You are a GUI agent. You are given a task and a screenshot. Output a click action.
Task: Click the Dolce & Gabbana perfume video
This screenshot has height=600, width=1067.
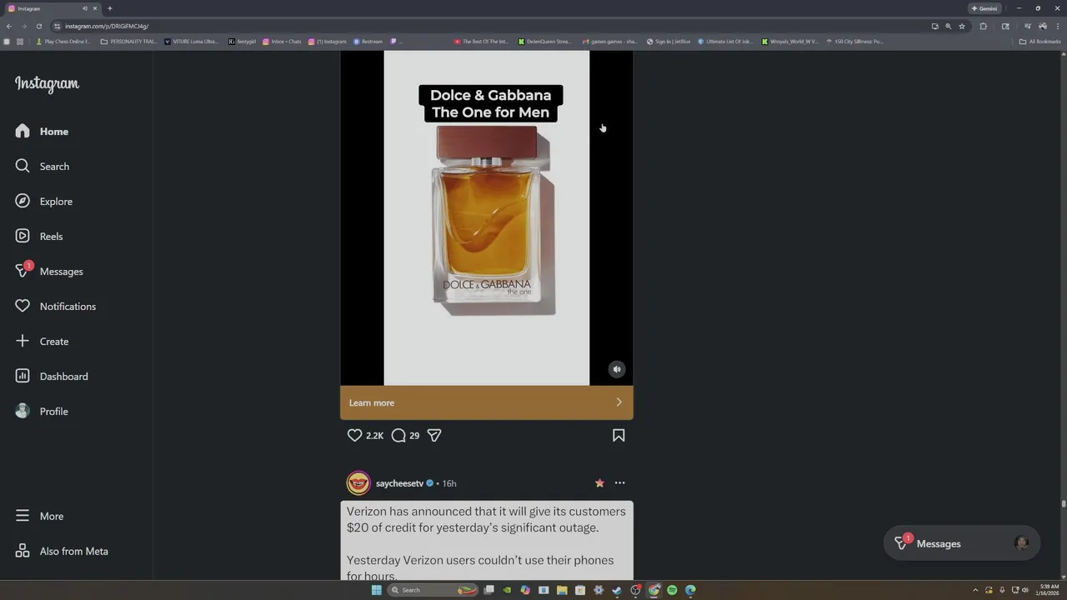(487, 218)
